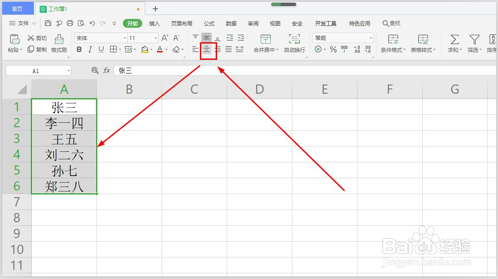The image size is (498, 279).
Task: Switch to the 插入 ribbon tab
Action: [155, 23]
